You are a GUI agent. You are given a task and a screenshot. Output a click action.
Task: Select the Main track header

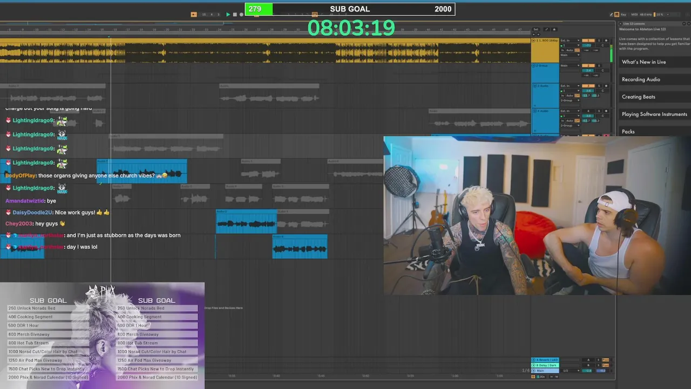(545, 371)
